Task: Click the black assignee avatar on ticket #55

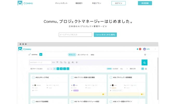Action: 113,85
